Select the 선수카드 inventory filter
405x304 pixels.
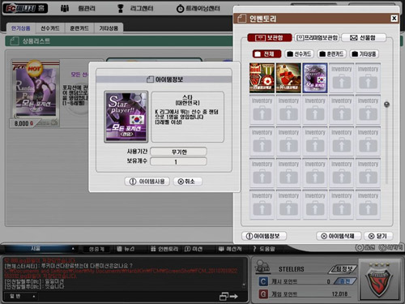click(x=299, y=54)
